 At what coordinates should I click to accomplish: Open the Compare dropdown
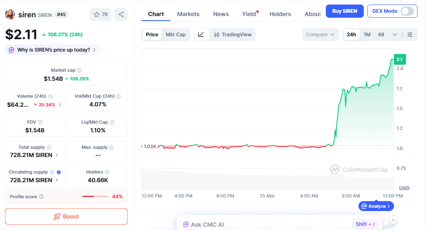(x=320, y=35)
